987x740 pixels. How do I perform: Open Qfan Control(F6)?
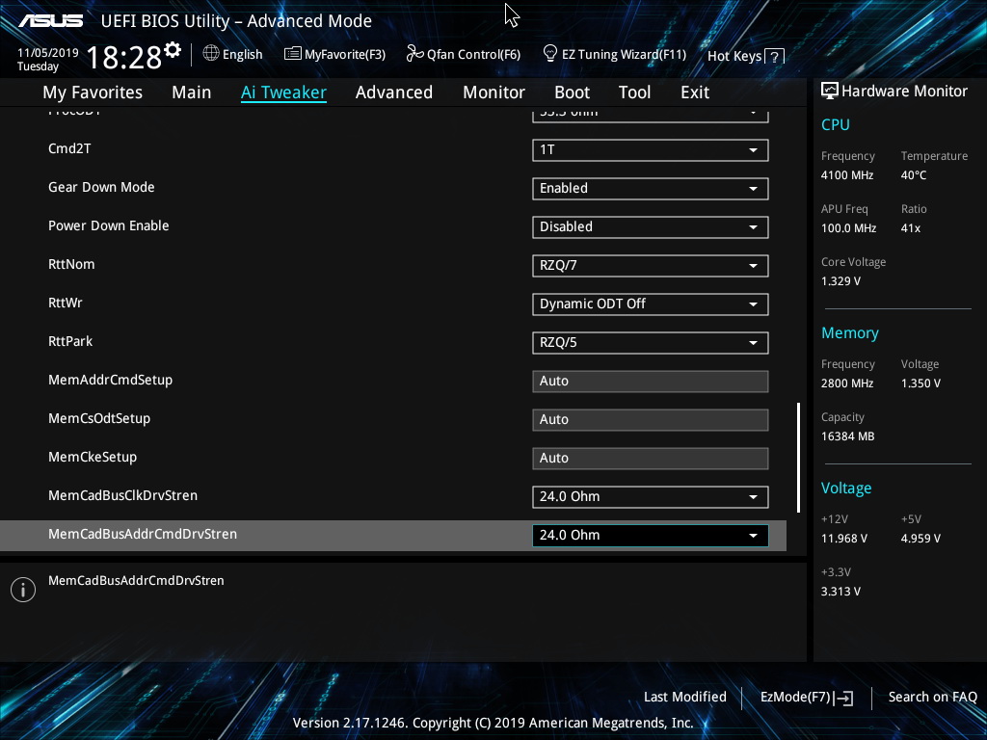pyautogui.click(x=464, y=54)
